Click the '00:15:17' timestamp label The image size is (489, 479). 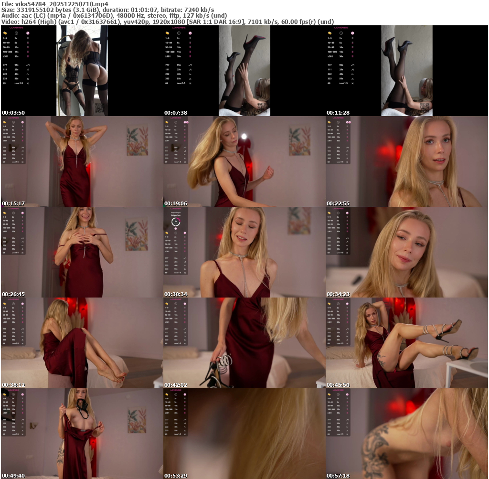[x=13, y=203]
